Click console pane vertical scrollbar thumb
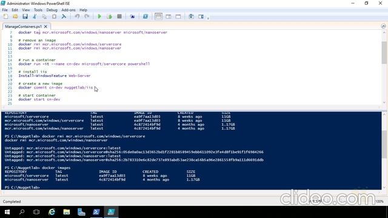388x218 pixels. (x=384, y=144)
